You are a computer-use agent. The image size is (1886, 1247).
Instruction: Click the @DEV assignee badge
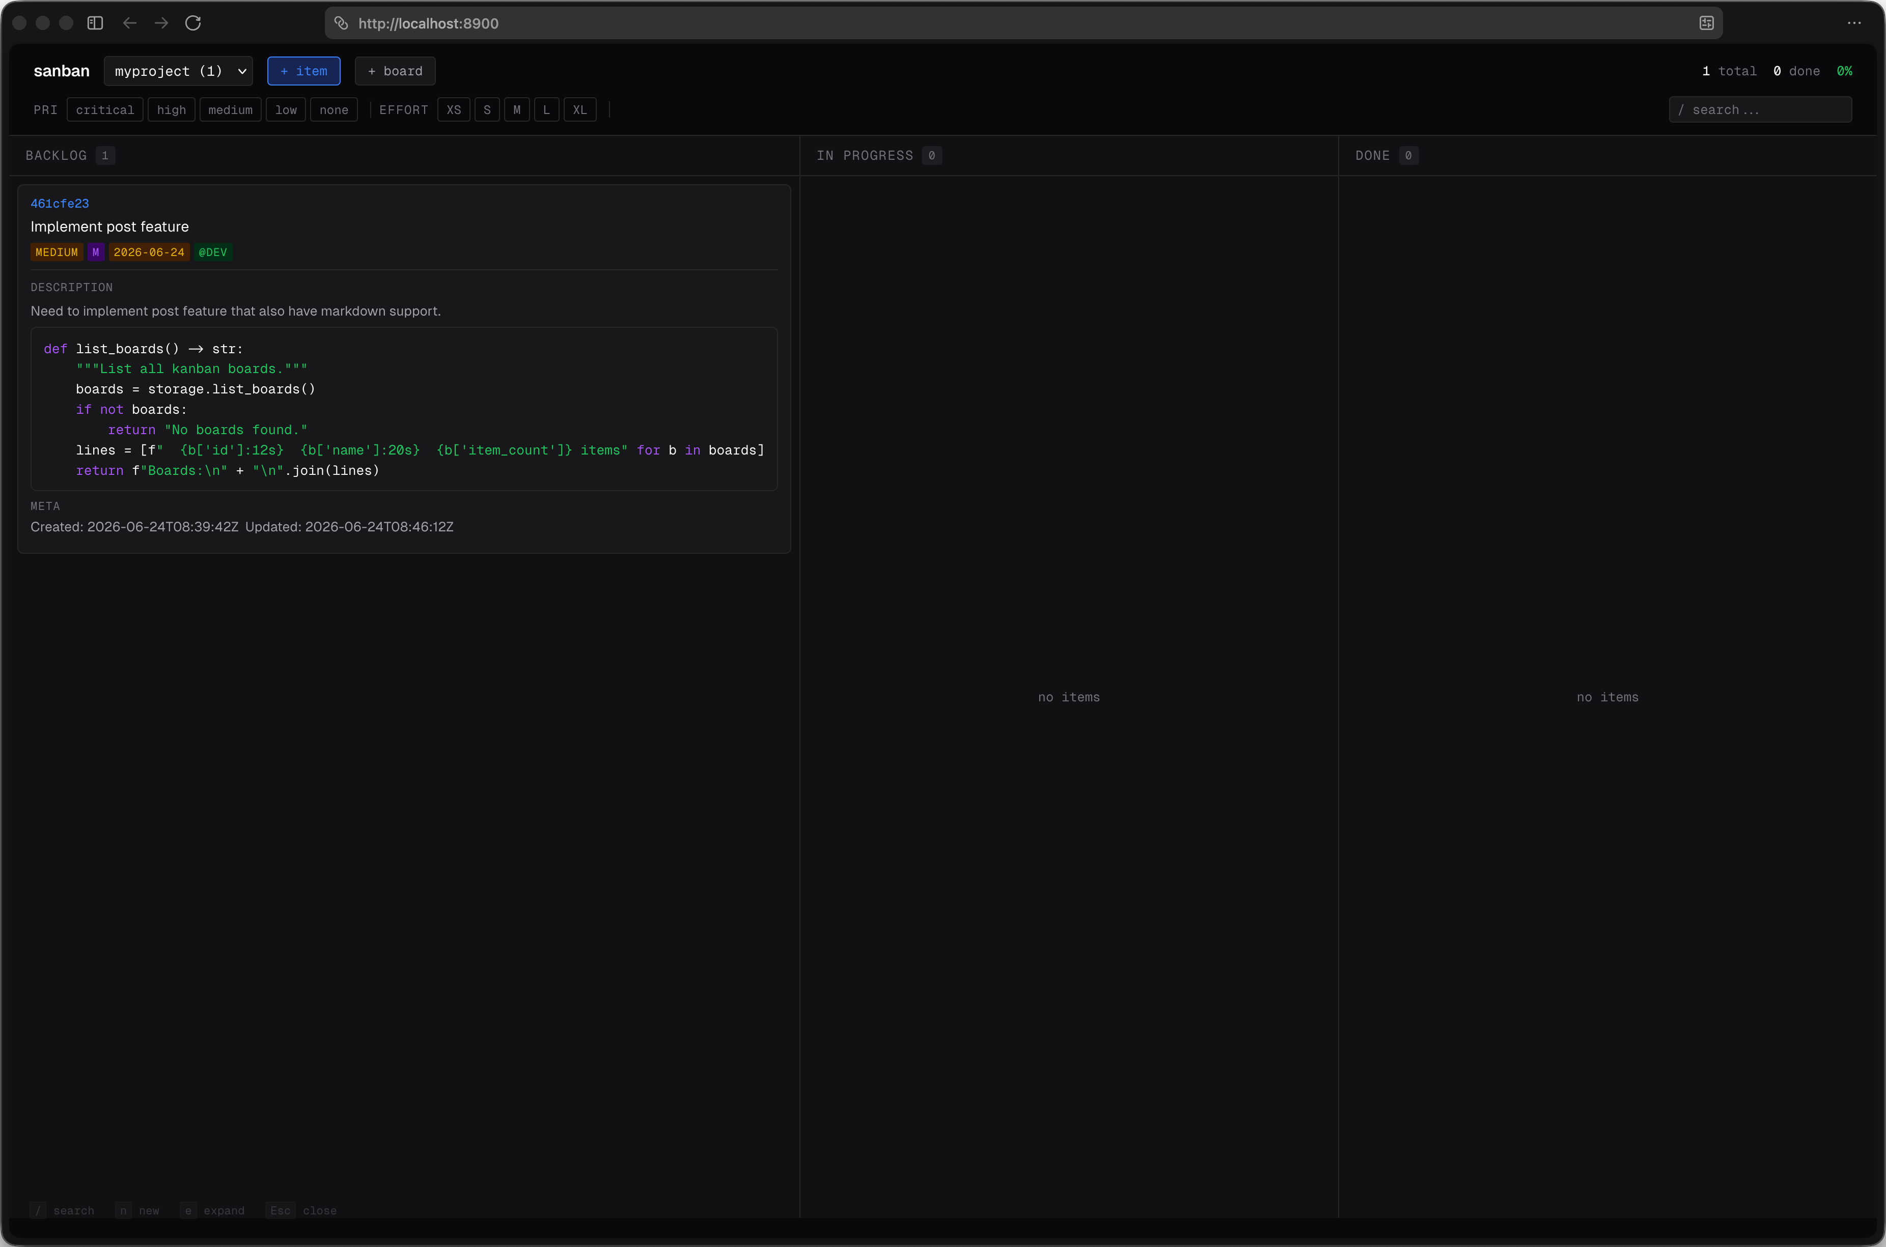tap(213, 252)
